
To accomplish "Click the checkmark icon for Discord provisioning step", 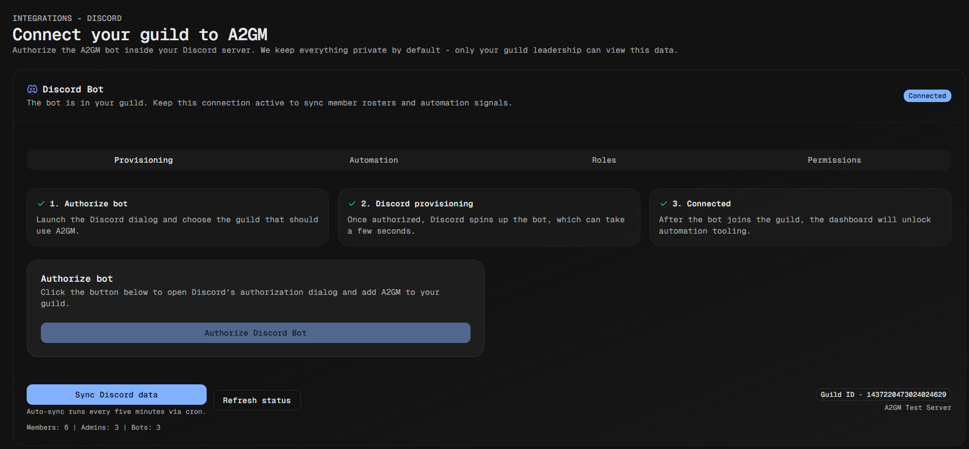I will tap(352, 204).
